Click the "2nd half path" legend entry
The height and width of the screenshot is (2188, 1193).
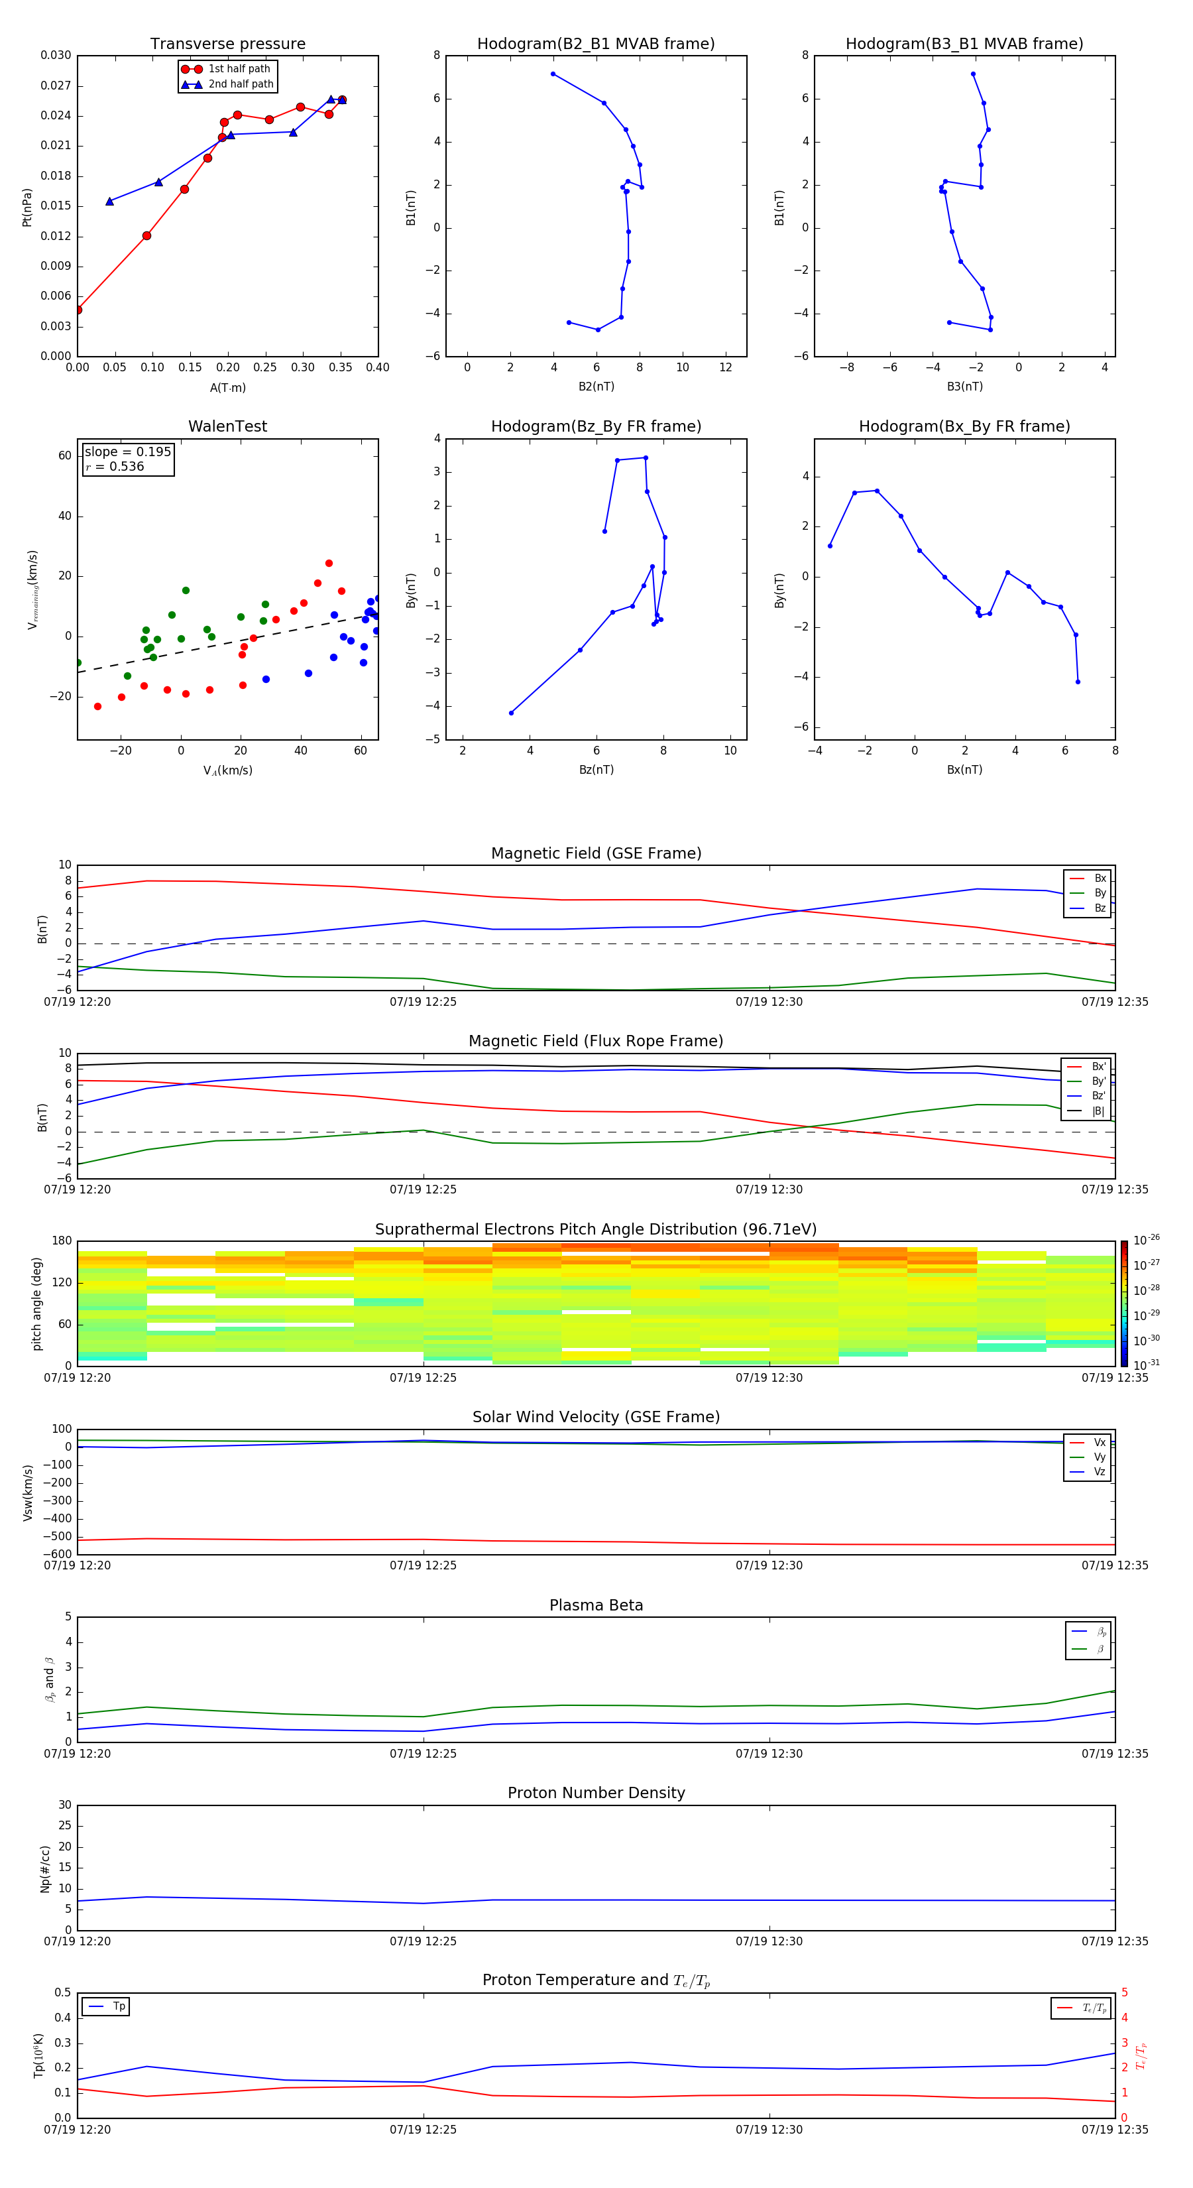[227, 84]
